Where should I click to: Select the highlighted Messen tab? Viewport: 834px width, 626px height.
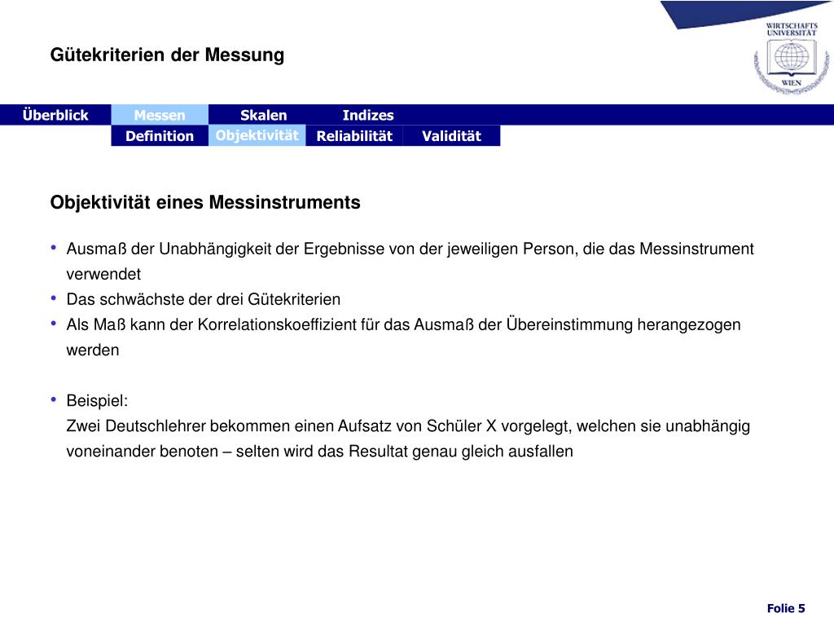point(160,115)
